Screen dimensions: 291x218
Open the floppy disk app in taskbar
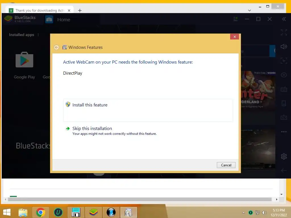pyautogui.click(x=76, y=212)
